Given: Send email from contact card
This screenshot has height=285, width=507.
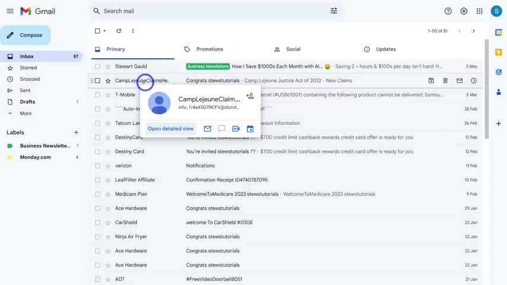Looking at the screenshot, I should pos(208,129).
